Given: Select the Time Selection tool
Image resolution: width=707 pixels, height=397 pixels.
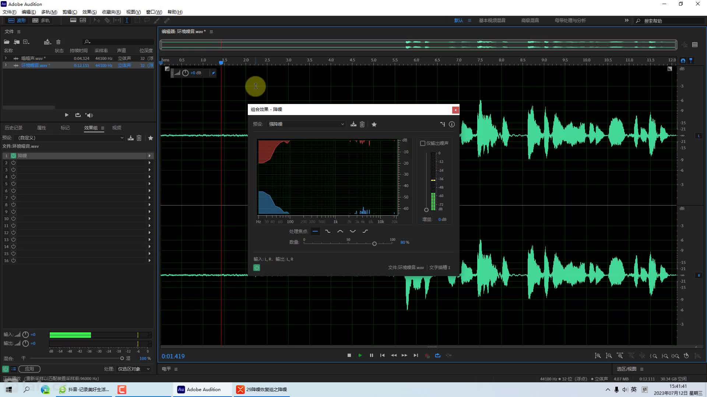Looking at the screenshot, I should coord(127,21).
